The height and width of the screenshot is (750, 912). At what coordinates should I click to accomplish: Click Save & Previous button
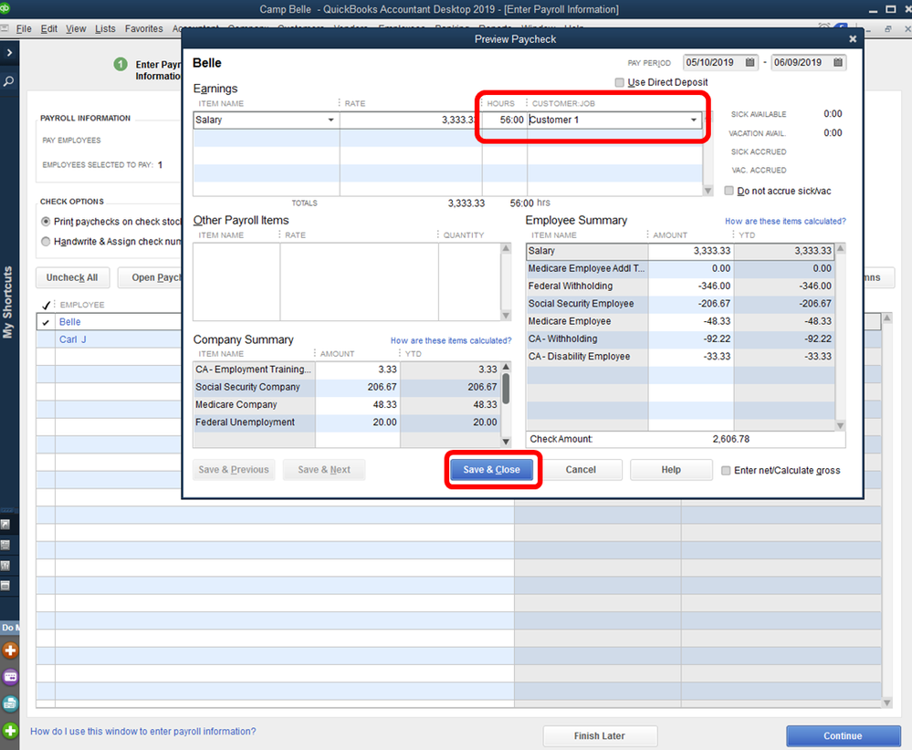click(233, 470)
